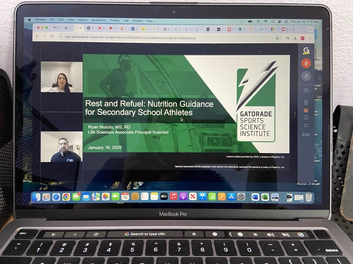Click the orange recording indicator dot
Viewport: 353px width, 264px height.
306,110
